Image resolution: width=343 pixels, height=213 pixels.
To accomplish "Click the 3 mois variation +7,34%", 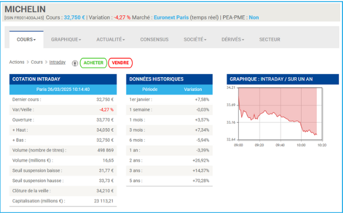I will click(202, 130).
